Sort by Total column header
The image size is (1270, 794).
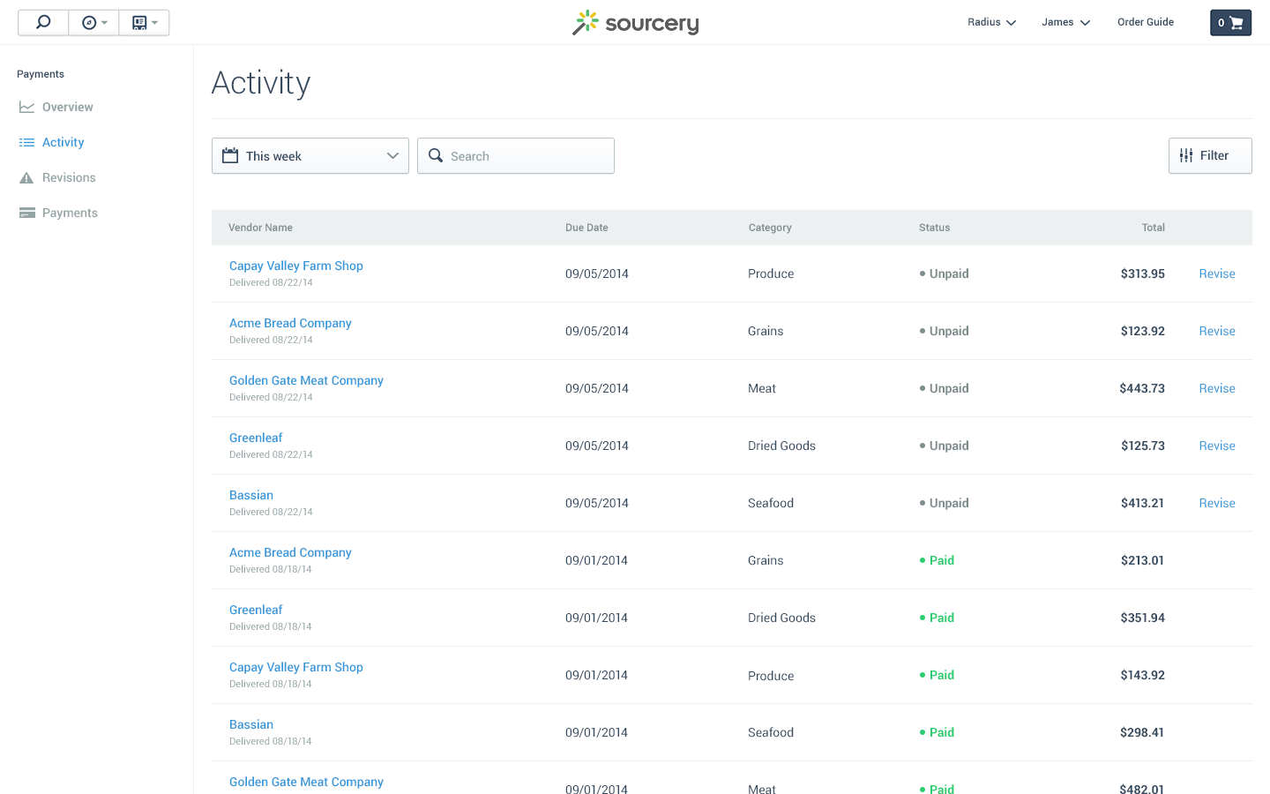[x=1153, y=228]
